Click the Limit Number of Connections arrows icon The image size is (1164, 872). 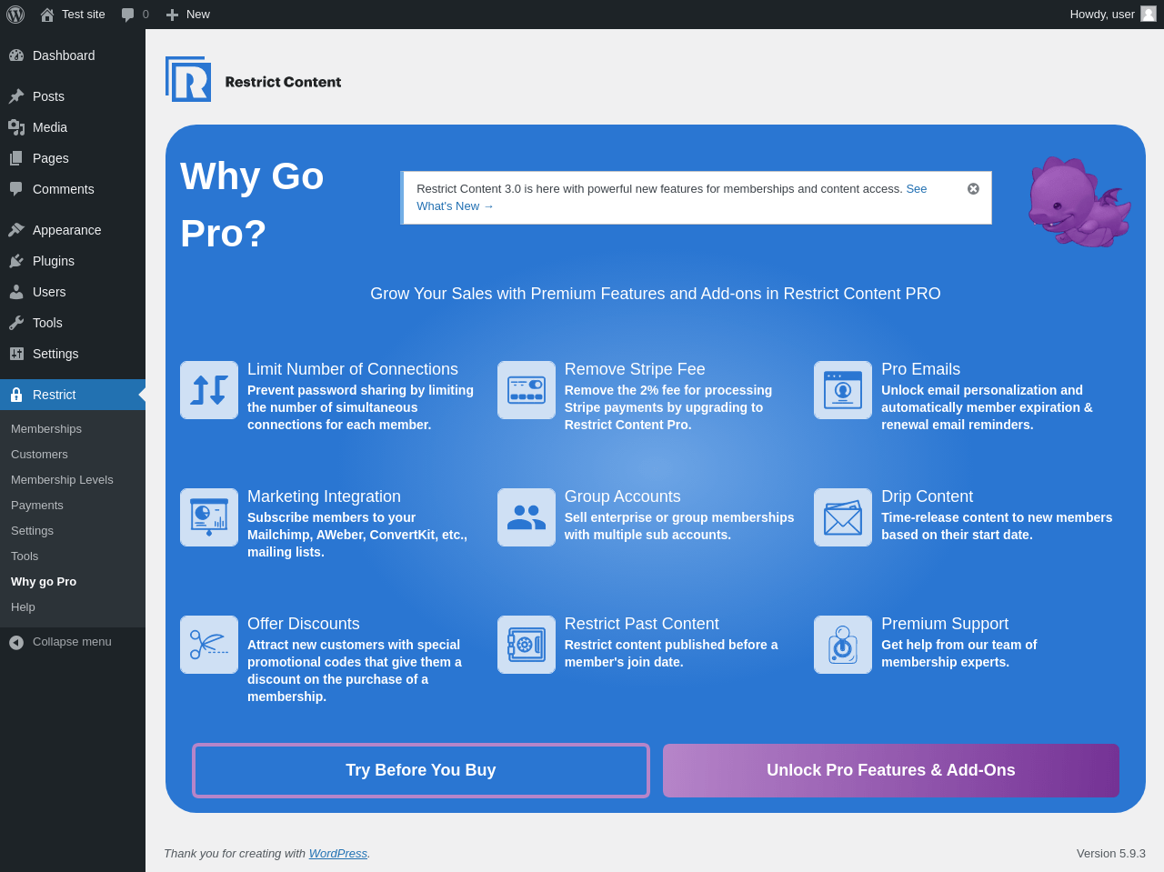tap(209, 390)
